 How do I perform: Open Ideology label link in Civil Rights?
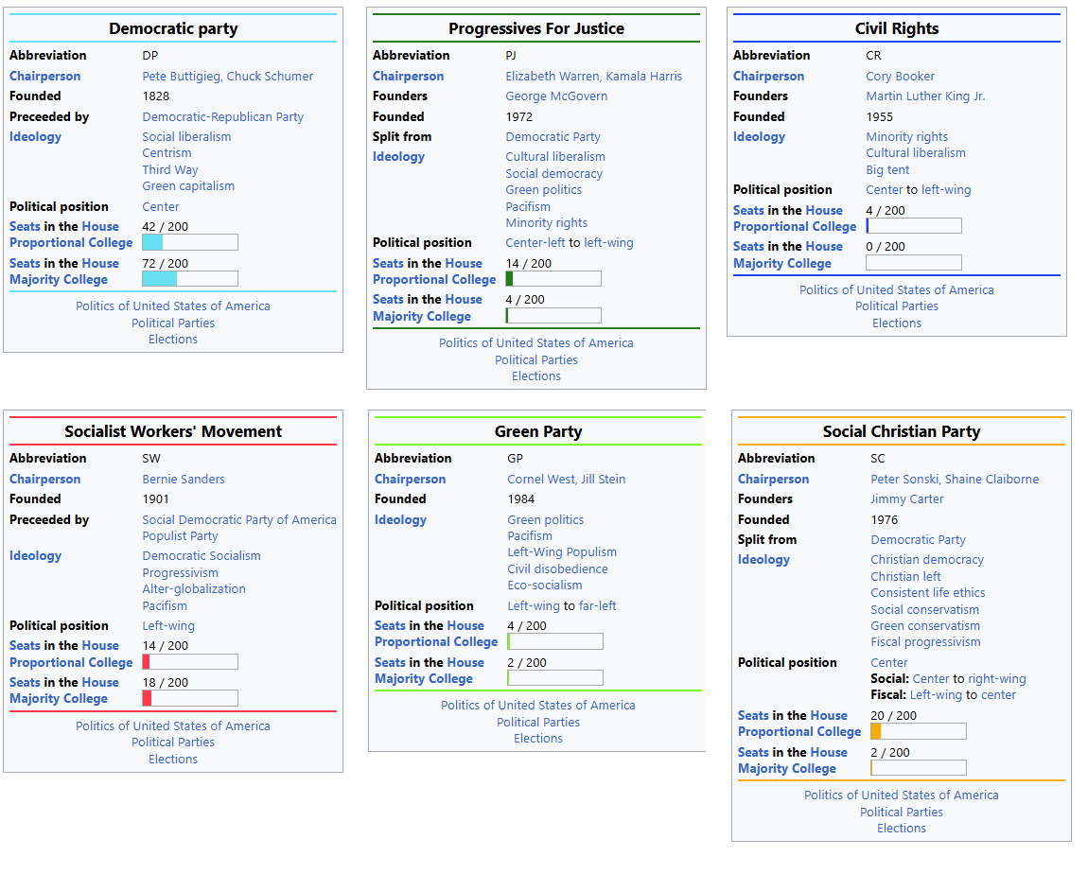759,137
